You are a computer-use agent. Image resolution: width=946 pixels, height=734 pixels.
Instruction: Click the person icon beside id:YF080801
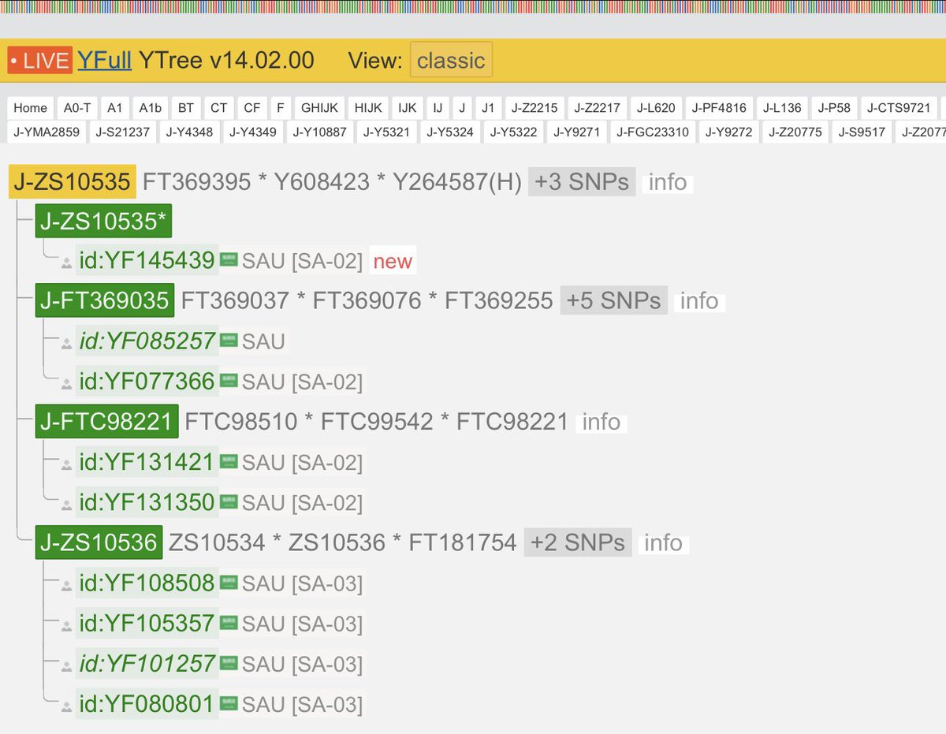[x=67, y=706]
